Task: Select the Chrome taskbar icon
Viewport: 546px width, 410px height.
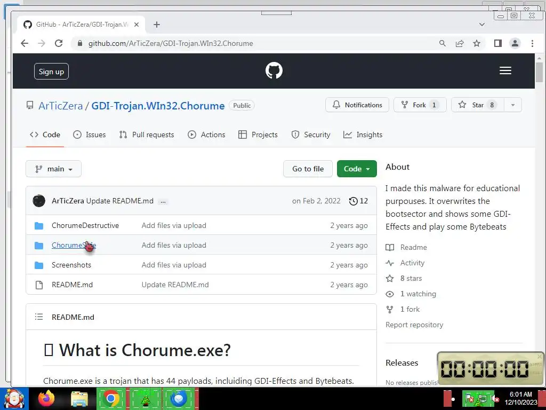Action: click(x=111, y=398)
